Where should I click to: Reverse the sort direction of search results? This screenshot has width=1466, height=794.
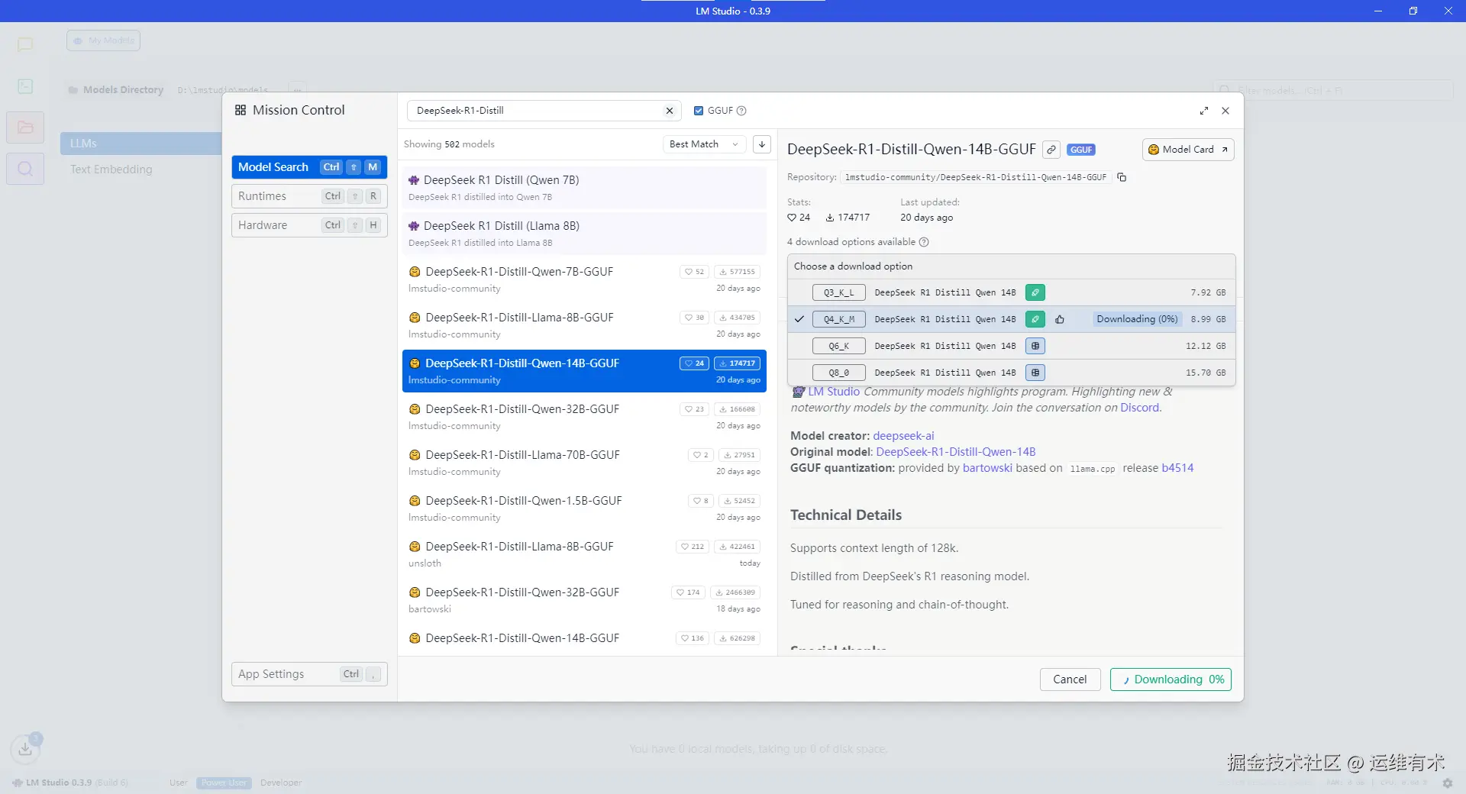click(x=761, y=144)
